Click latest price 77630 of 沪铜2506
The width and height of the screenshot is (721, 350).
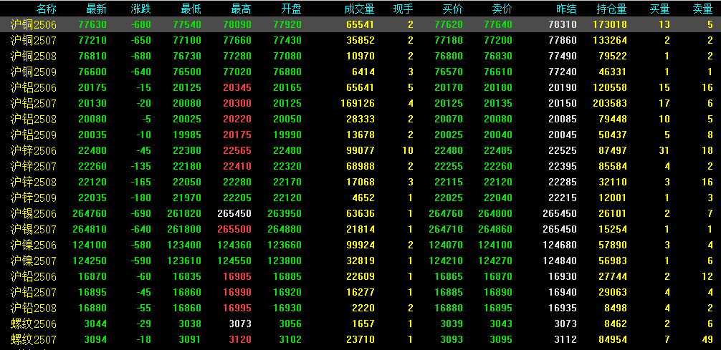pos(92,25)
